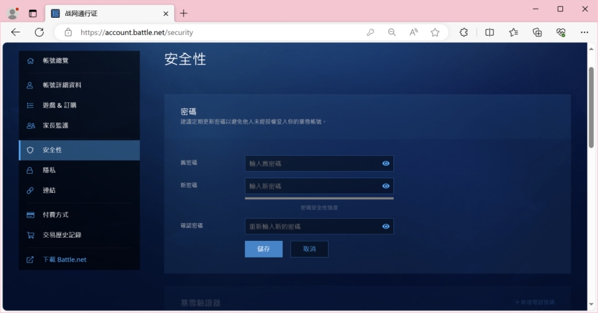Click the old password input field
Screen dimensions: 598x313
click(319, 163)
